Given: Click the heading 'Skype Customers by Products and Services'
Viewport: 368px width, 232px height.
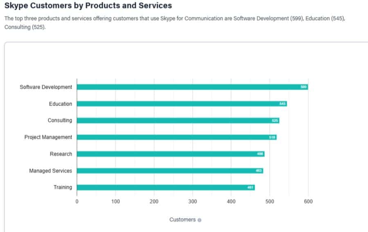Looking at the screenshot, I should point(88,5).
